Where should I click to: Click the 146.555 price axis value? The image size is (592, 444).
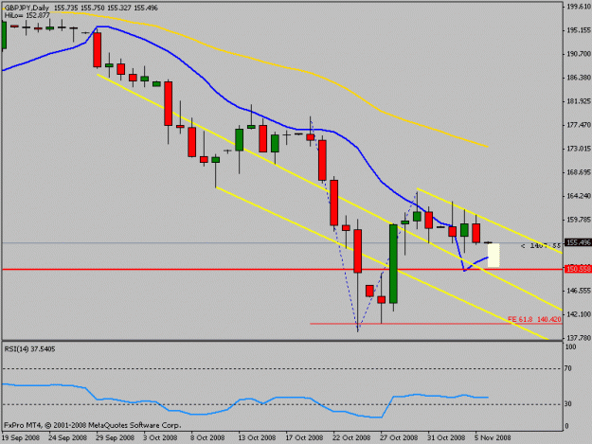579,291
